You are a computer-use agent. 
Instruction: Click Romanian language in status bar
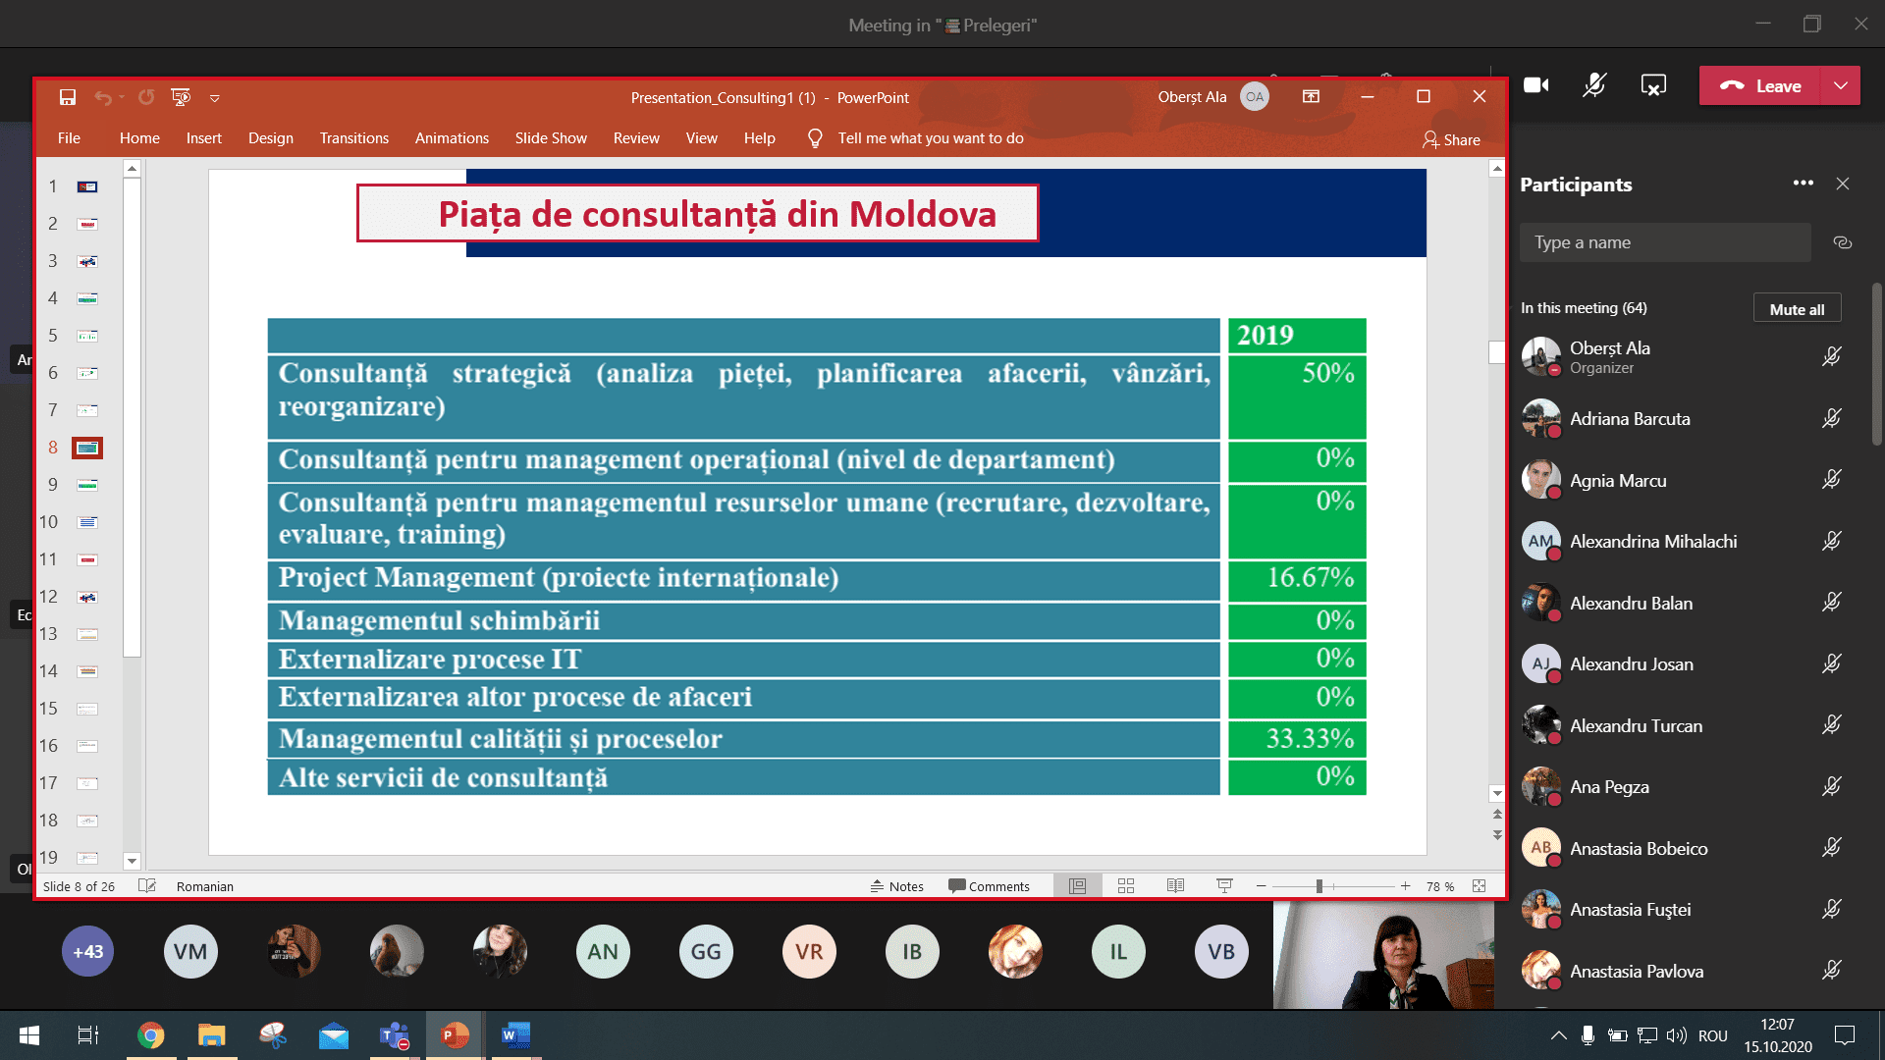(205, 887)
